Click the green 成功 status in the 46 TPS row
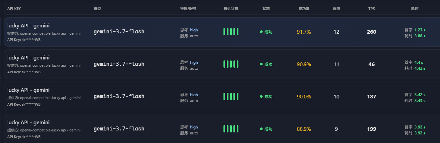 click(266, 64)
